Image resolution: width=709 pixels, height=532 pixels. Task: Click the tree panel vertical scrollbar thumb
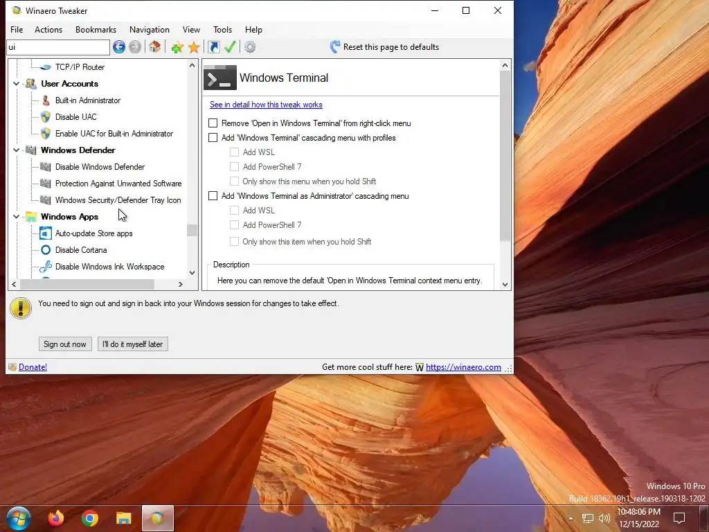[192, 230]
